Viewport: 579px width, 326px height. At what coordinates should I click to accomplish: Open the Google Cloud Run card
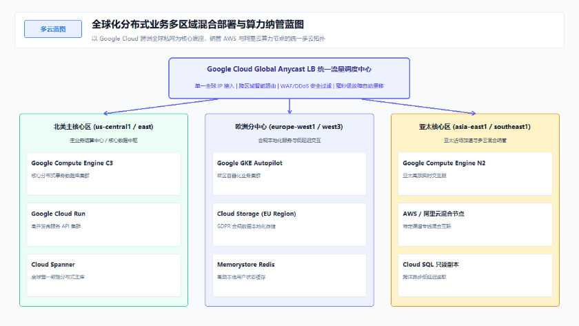coord(104,225)
